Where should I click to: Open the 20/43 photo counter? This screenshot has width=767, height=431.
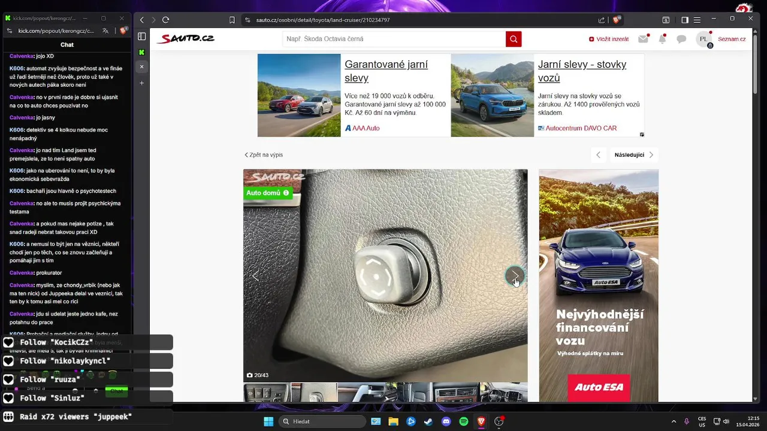258,375
